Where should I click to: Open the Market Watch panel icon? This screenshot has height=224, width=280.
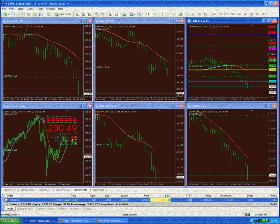click(22, 14)
